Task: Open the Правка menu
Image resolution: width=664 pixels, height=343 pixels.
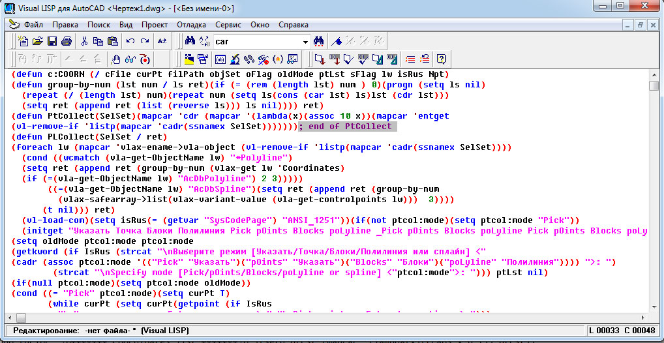Action: [x=65, y=25]
